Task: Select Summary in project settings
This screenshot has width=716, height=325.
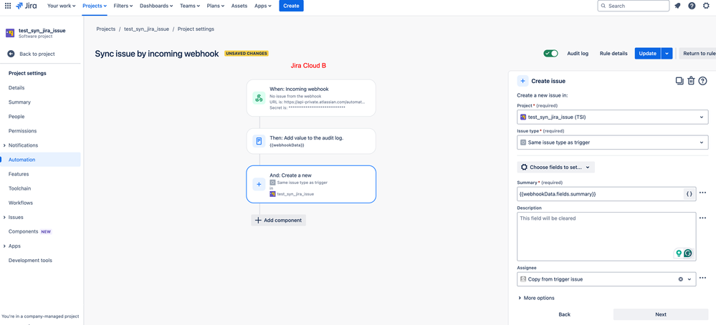Action: tap(19, 102)
